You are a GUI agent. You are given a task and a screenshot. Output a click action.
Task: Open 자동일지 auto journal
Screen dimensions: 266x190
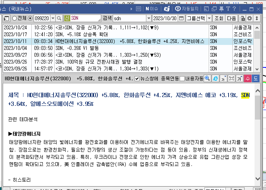tap(187, 9)
